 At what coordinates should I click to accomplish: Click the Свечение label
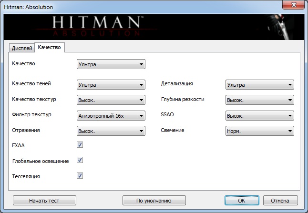[173, 130]
